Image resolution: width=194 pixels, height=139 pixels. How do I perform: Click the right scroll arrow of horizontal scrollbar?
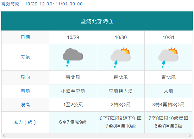[x=190, y=136]
